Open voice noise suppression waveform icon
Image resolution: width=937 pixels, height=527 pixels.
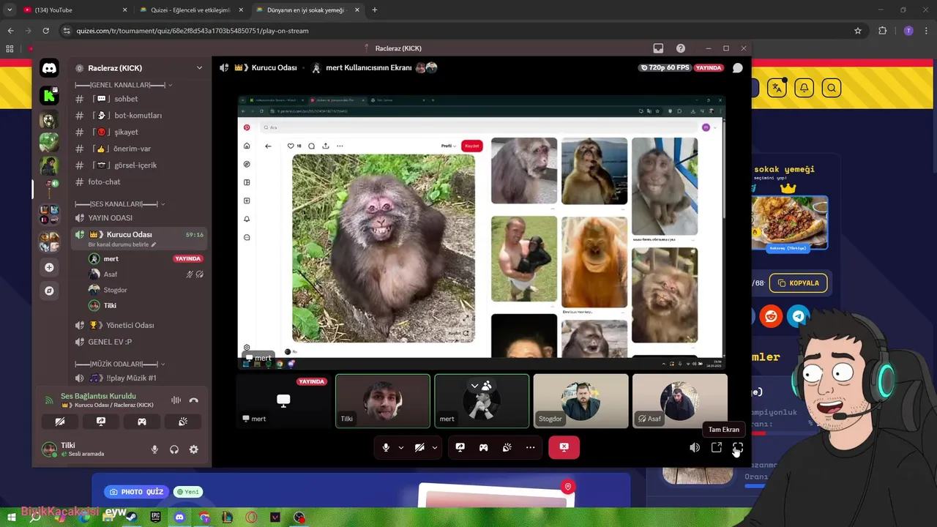(x=176, y=400)
